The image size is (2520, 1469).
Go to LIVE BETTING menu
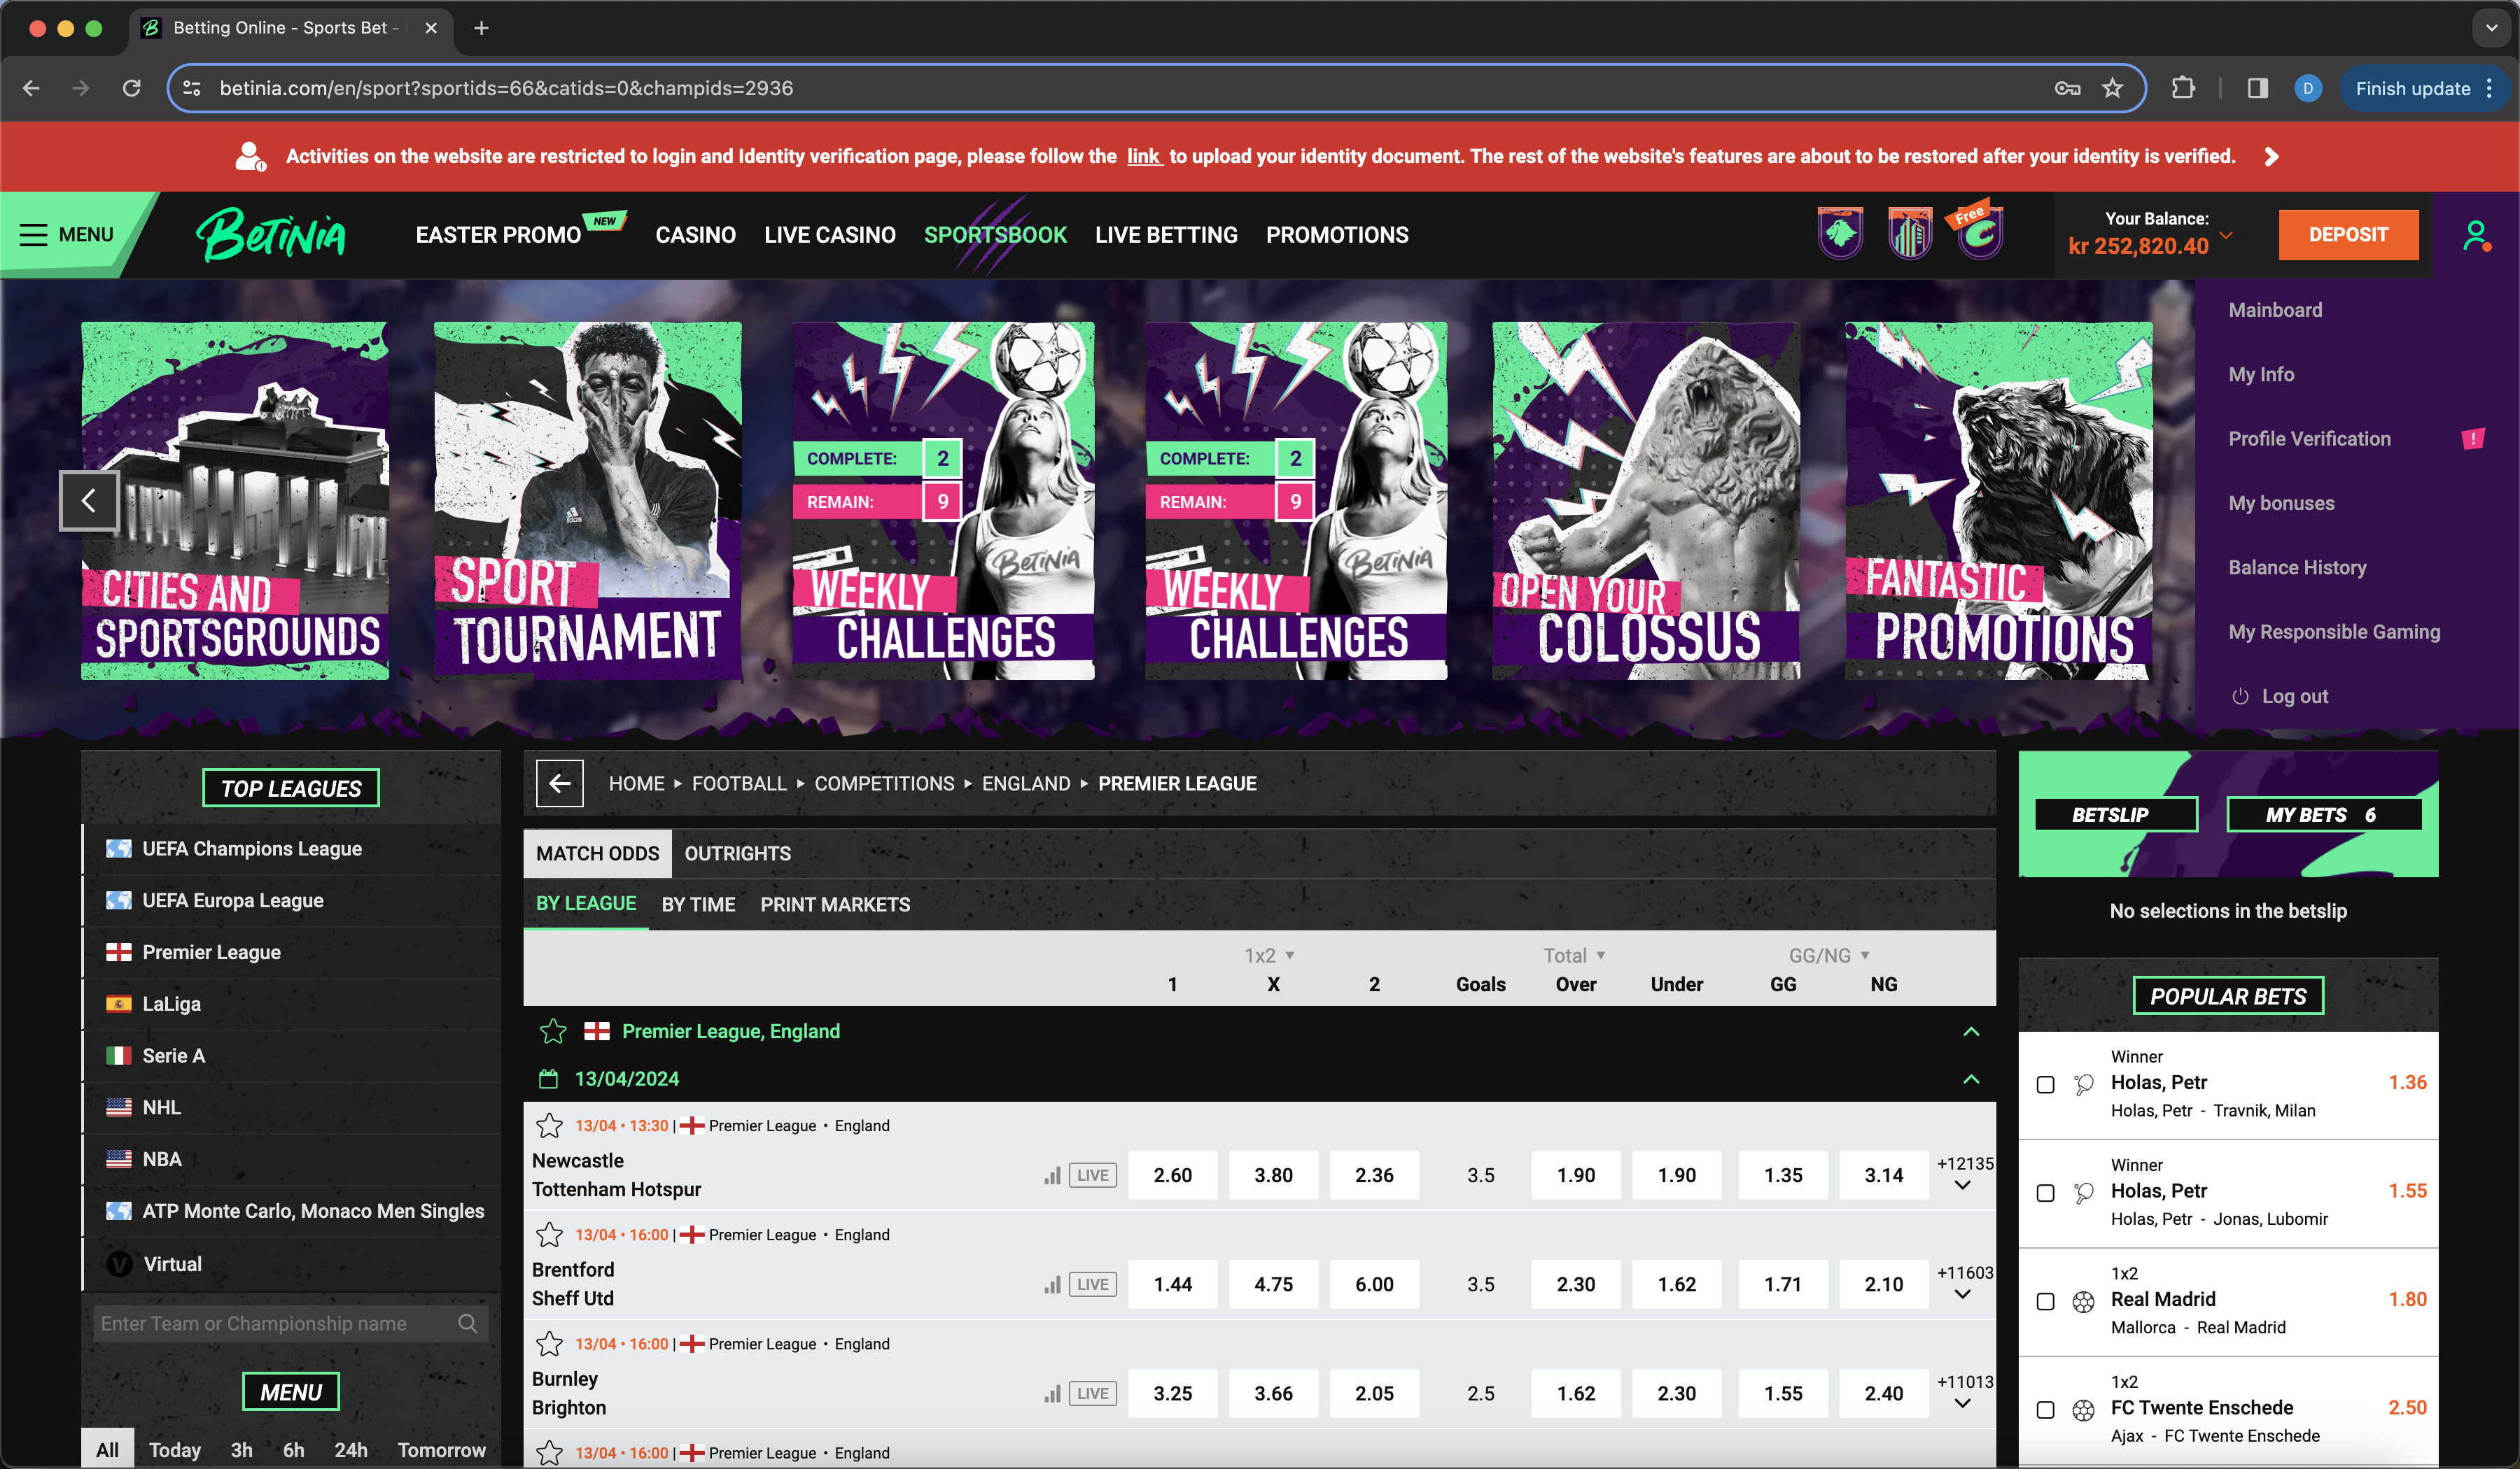click(x=1166, y=235)
